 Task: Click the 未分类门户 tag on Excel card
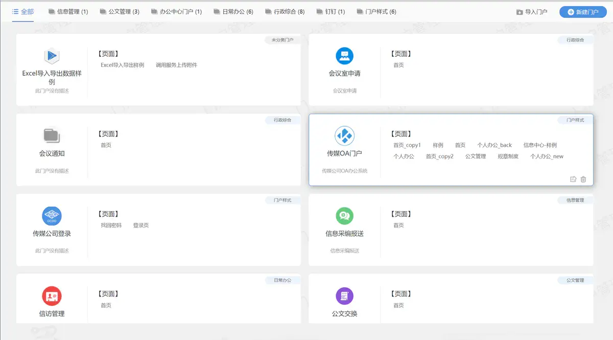pos(282,40)
